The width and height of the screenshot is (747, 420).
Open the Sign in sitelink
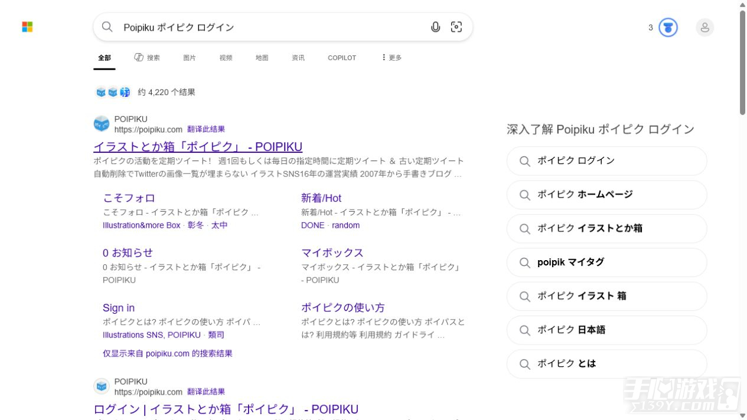click(119, 308)
